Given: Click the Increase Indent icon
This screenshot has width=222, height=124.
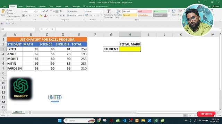Looking at the screenshot, I should click(64, 15).
